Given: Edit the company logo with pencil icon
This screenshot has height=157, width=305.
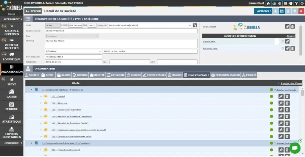Looking at the screenshot, I should 287,26.
